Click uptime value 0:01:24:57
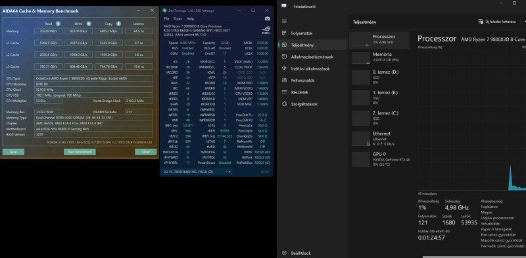Viewport: 526px width, 258px height. click(x=431, y=238)
